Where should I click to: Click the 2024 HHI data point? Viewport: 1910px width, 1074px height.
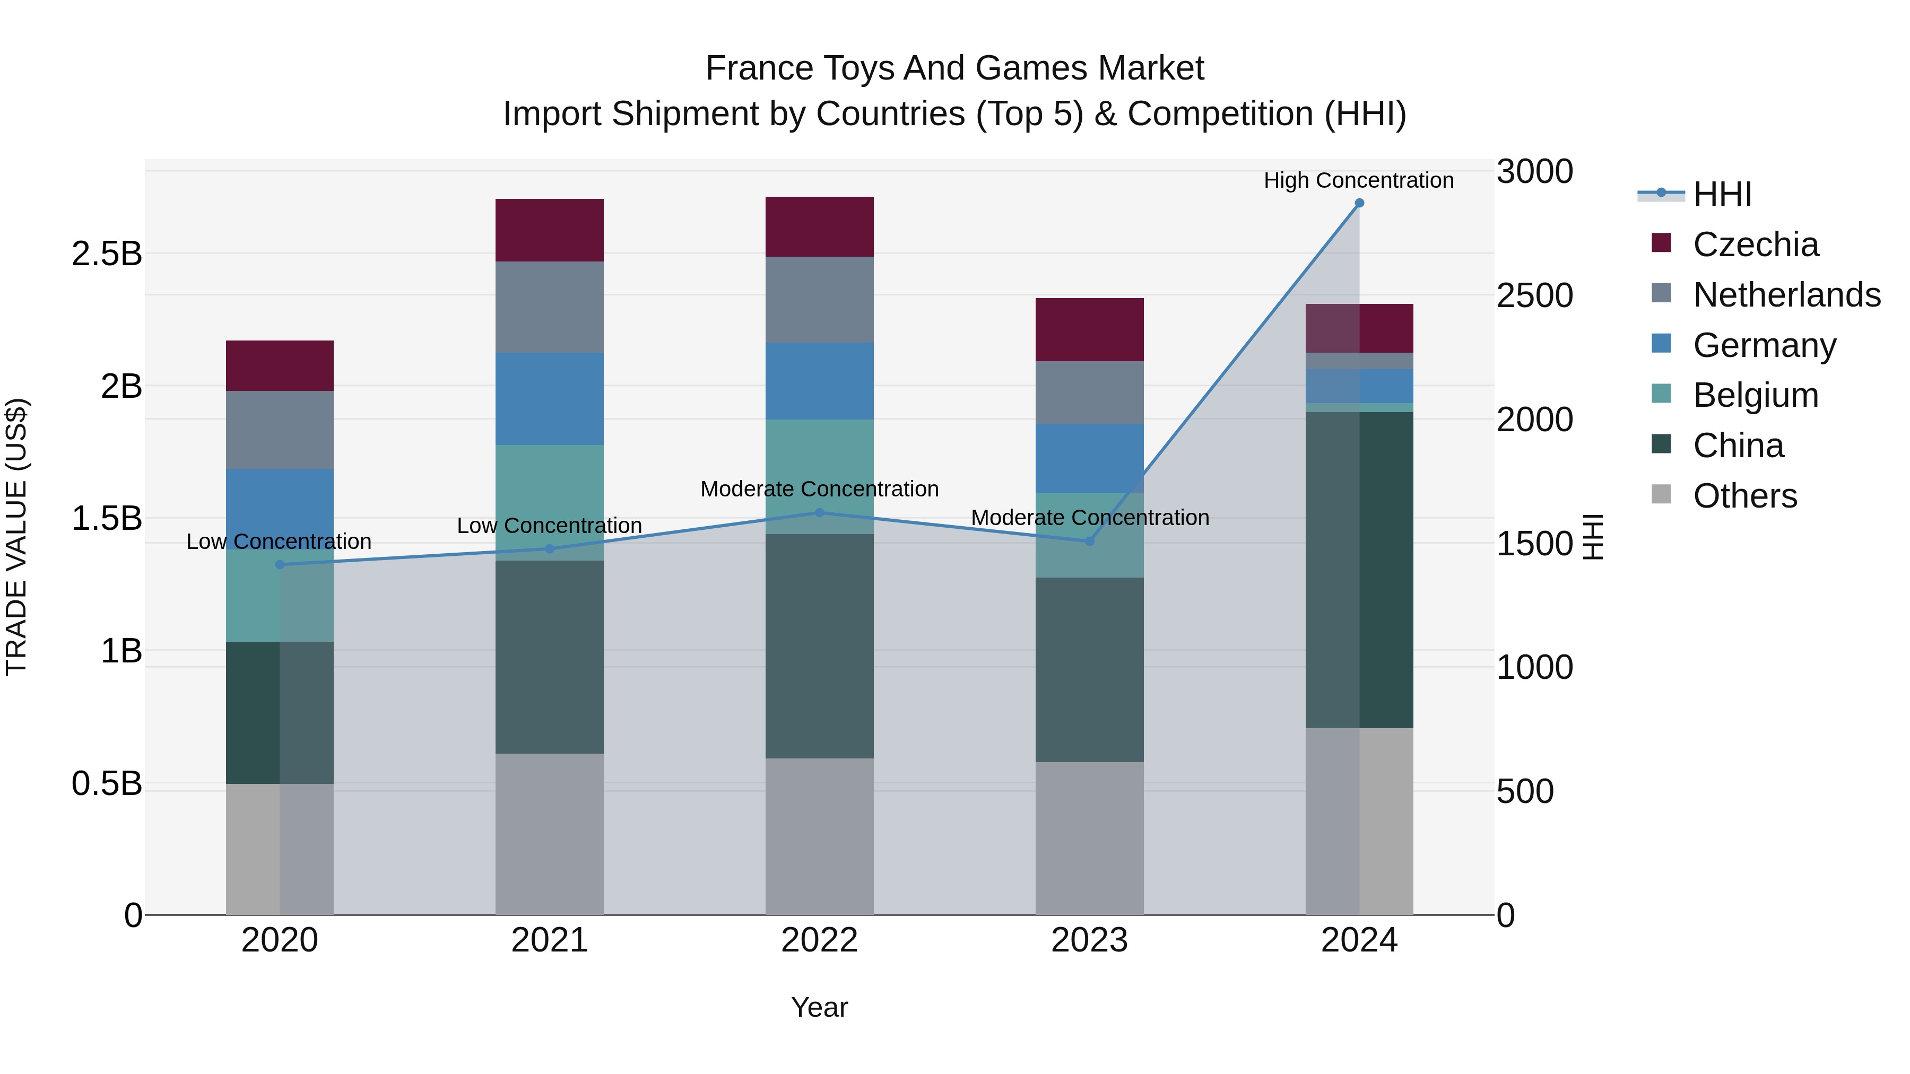pyautogui.click(x=1359, y=203)
